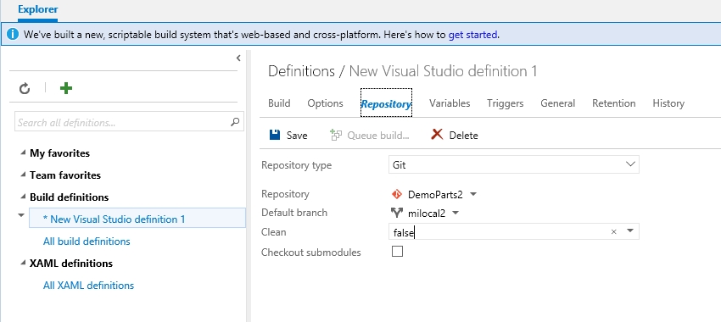Switch to the General tab

point(558,103)
